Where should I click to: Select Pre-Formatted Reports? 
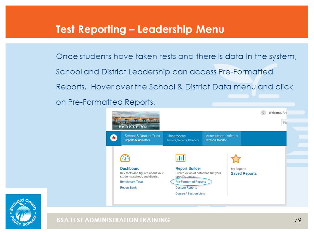click(191, 182)
